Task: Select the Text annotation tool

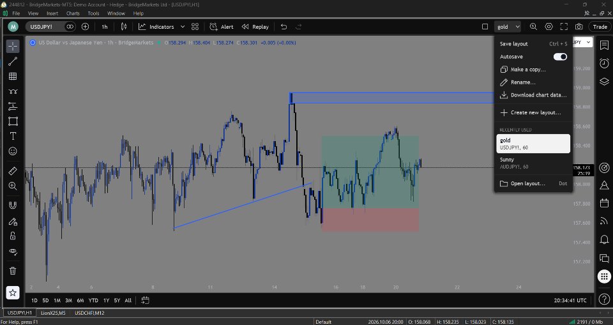Action: coord(13,136)
